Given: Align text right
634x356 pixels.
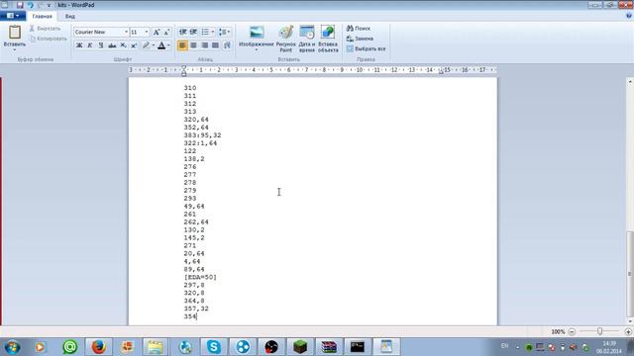Looking at the screenshot, I should click(x=205, y=45).
